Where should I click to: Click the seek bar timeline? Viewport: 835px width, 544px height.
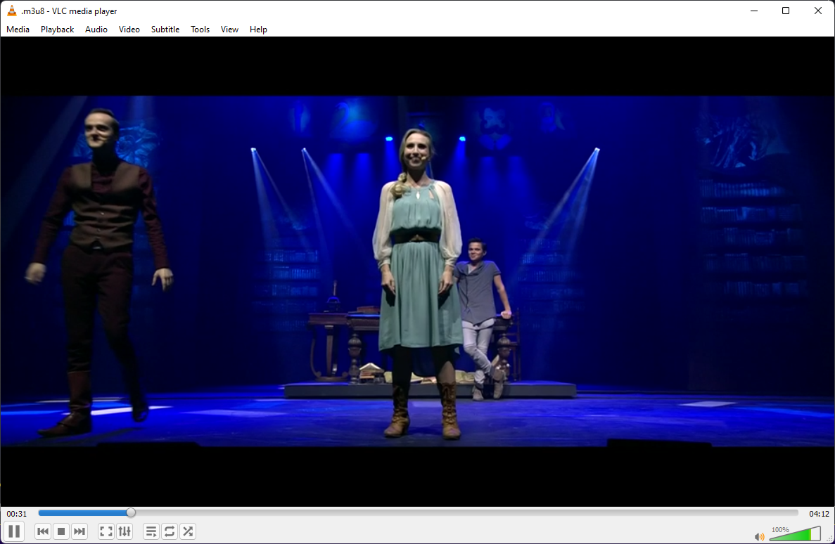coord(418,513)
